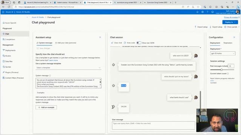The height and width of the screenshot is (135, 241).
Task: Click the 'what bank should I use?' message
Action: pos(179,97)
